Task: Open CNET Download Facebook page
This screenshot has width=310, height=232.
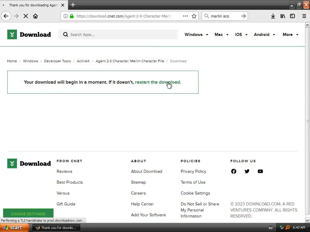Action: pyautogui.click(x=234, y=171)
